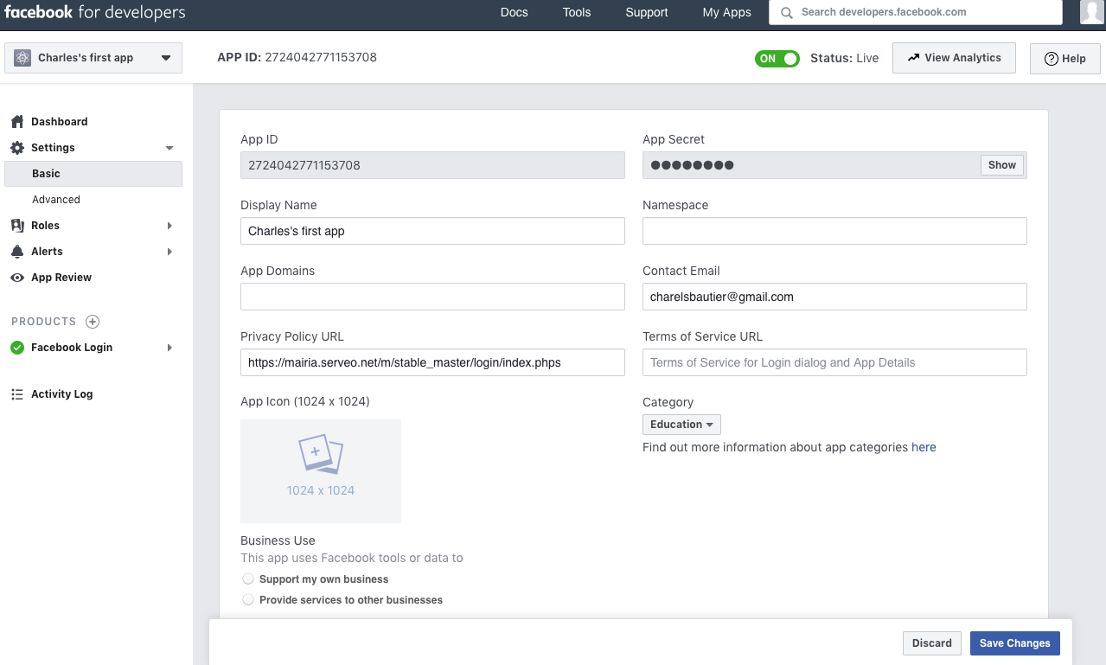Click the App ID read-only field
The image size is (1106, 665).
coord(432,165)
